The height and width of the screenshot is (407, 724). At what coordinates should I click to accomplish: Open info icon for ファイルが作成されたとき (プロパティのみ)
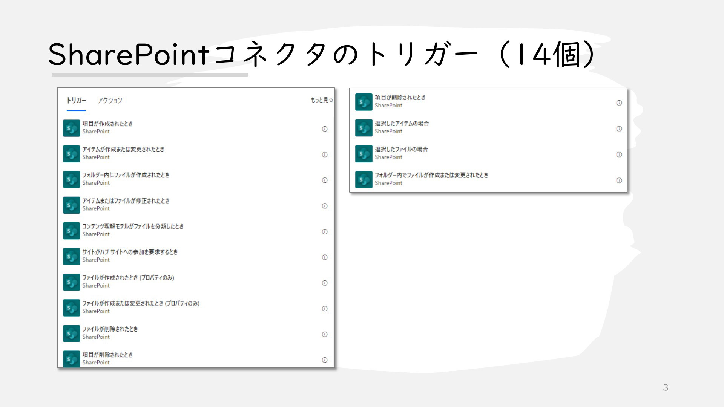(x=324, y=283)
